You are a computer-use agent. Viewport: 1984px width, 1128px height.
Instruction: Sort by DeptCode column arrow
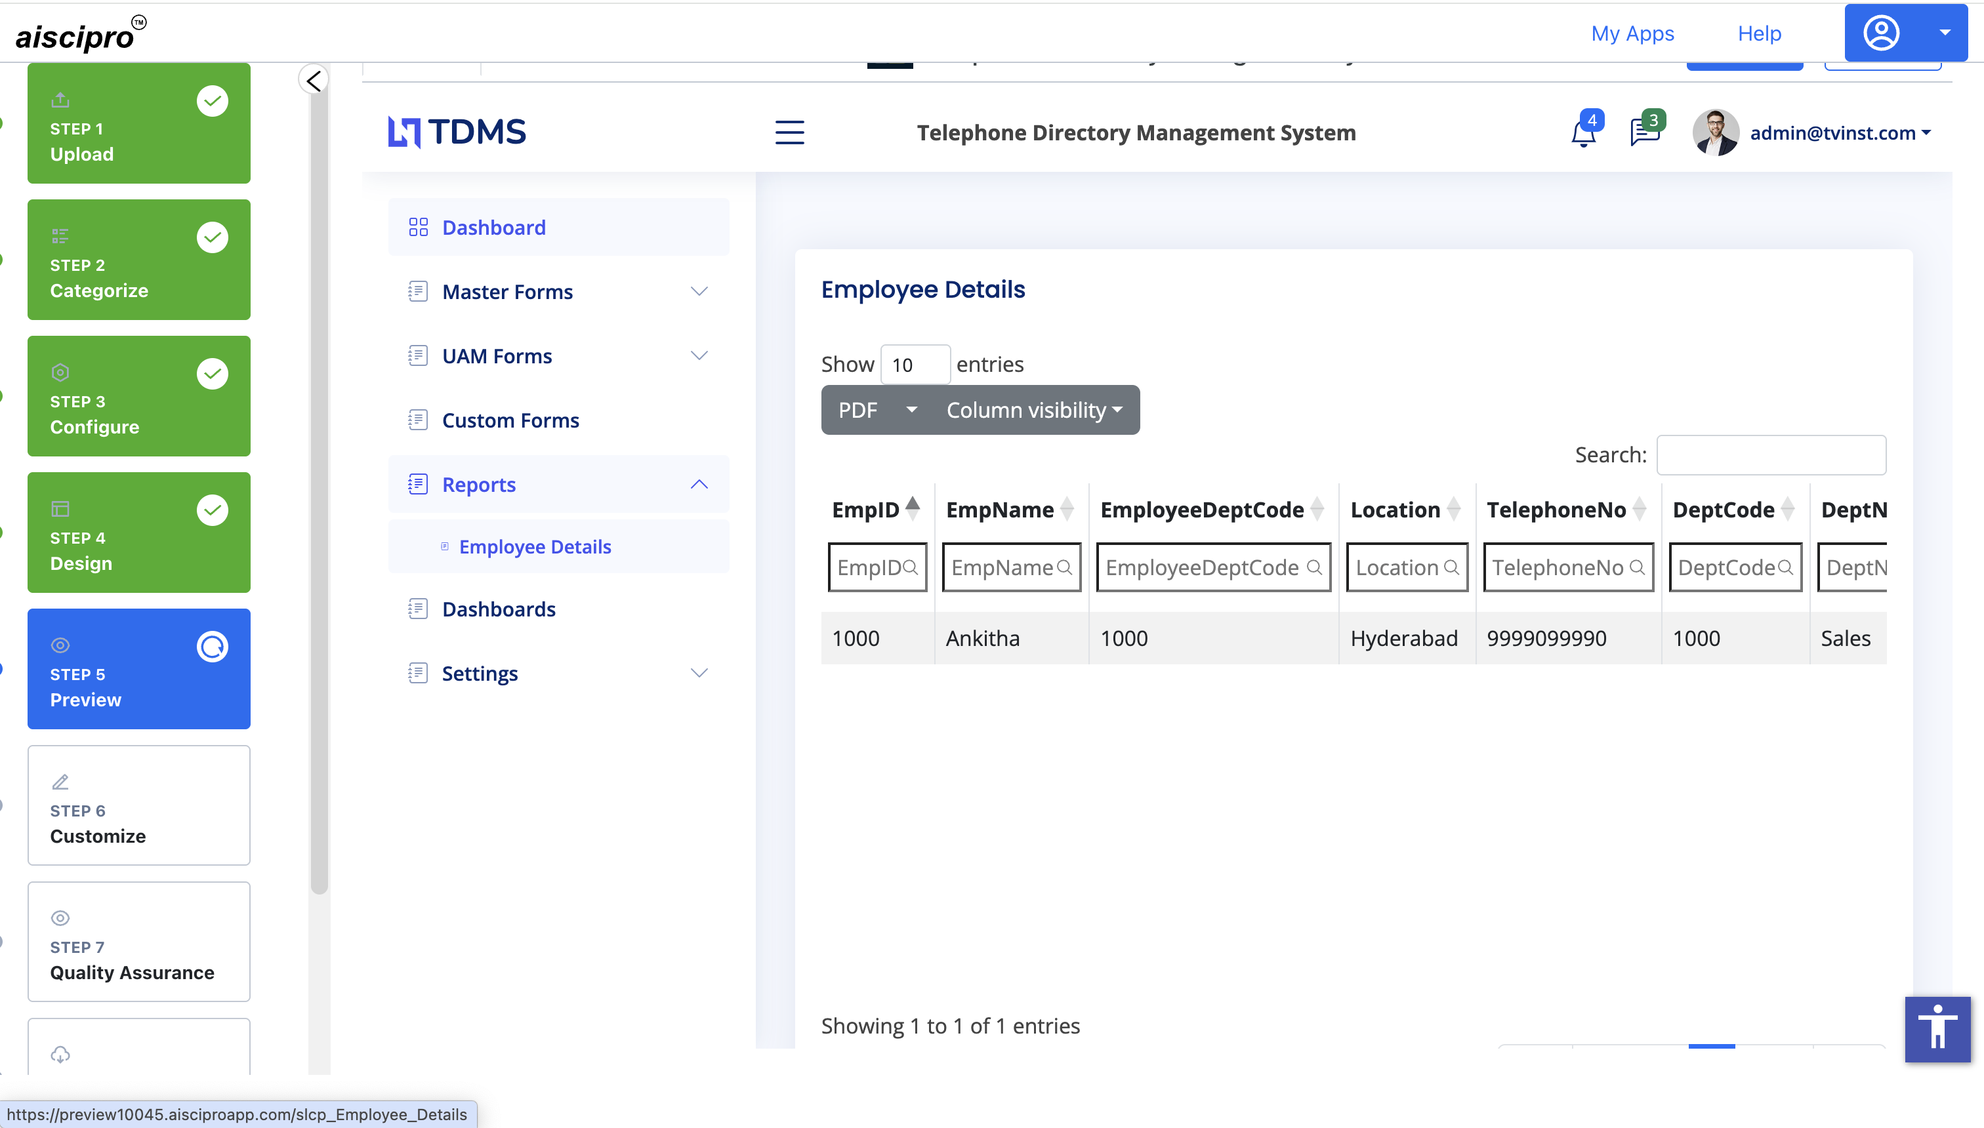pyautogui.click(x=1788, y=509)
